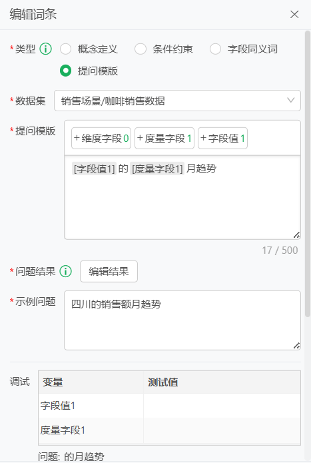Click the 数据集 dropdown chevron arrow
Screen dimensions: 311x463
click(x=290, y=101)
